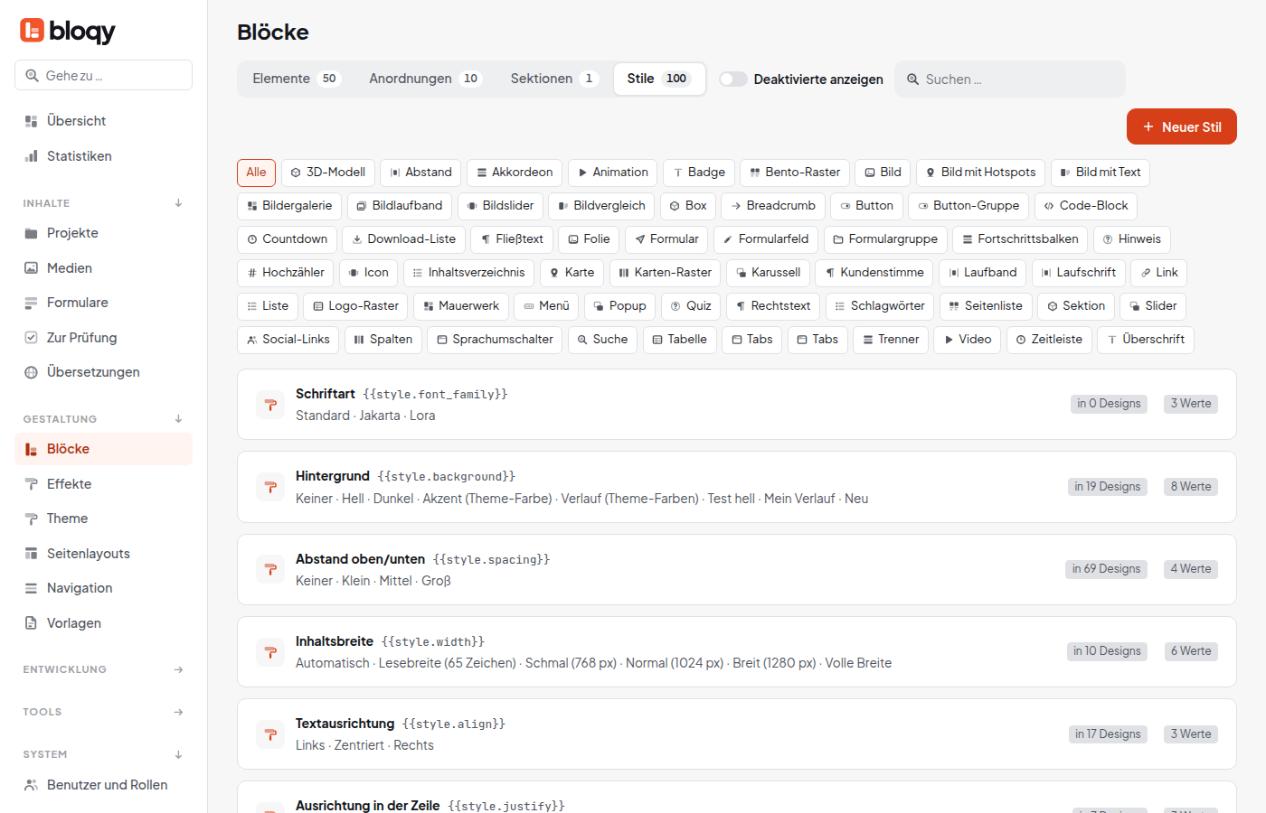1266x813 pixels.
Task: Focus the Suchen search field
Action: click(x=1010, y=79)
